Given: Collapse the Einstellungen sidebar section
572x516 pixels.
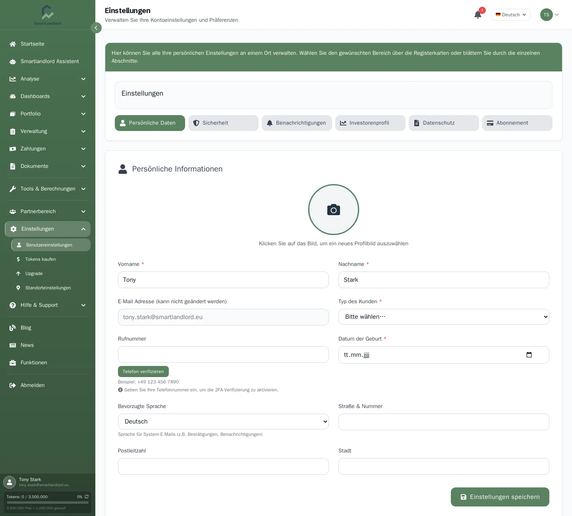Looking at the screenshot, I should 48,229.
